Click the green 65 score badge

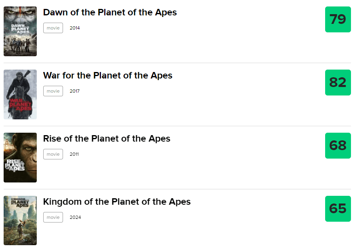(338, 209)
